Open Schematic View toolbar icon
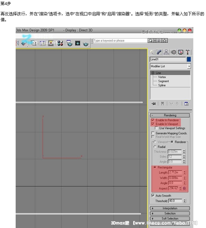Viewport: 206px width, 228px height. pyautogui.click(x=51, y=43)
